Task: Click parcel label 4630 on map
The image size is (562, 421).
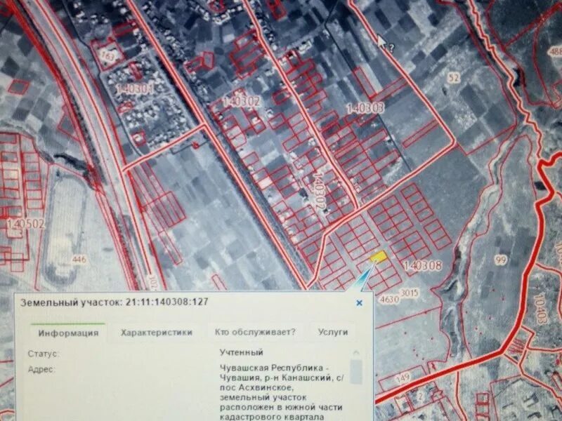Action: coord(389,300)
